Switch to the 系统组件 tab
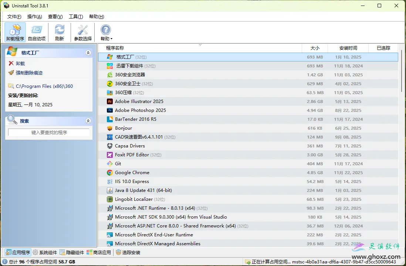The image size is (406, 266). [x=44, y=252]
